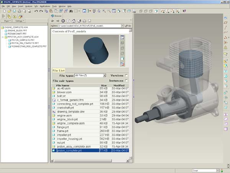The width and height of the screenshot is (230, 173).
Task: Click the Go button beside the address bar
Action: pos(129,26)
